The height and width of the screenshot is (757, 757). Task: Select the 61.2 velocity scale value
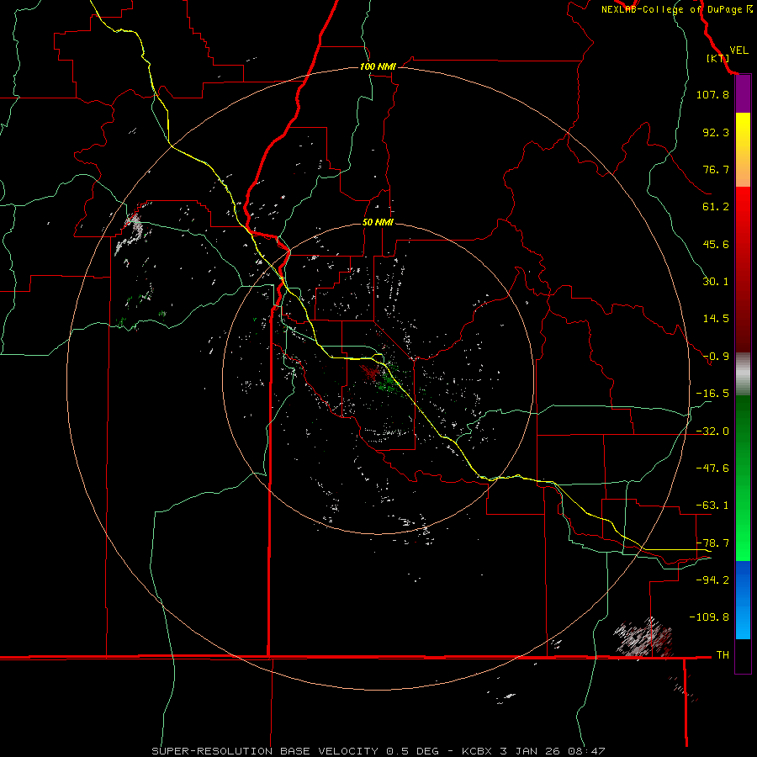[716, 207]
